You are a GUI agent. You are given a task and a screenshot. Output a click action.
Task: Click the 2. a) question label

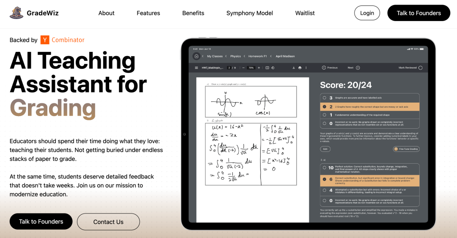point(323,160)
